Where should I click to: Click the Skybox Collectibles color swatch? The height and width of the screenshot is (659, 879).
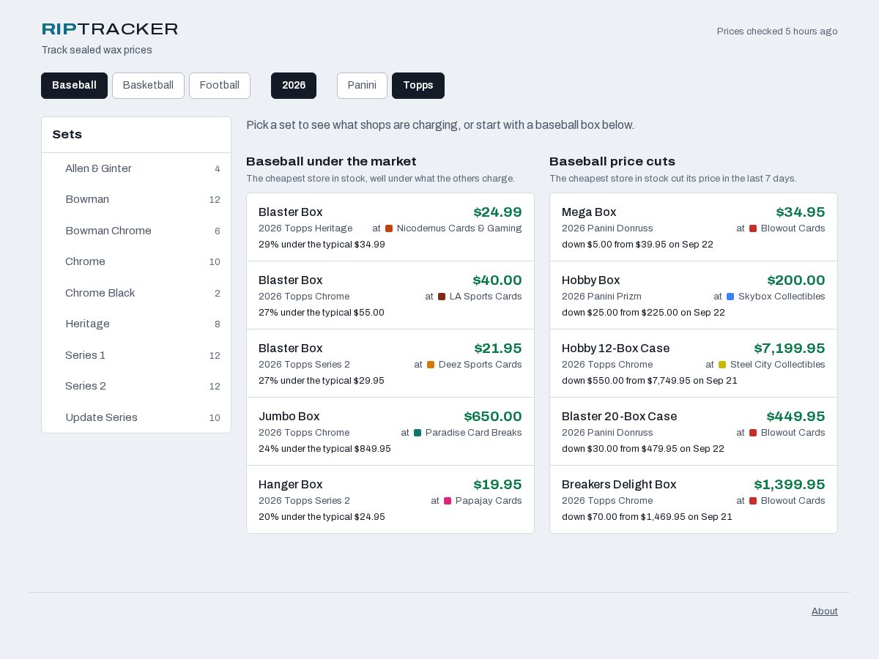730,297
